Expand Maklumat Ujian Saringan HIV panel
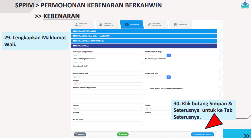 [144, 41]
